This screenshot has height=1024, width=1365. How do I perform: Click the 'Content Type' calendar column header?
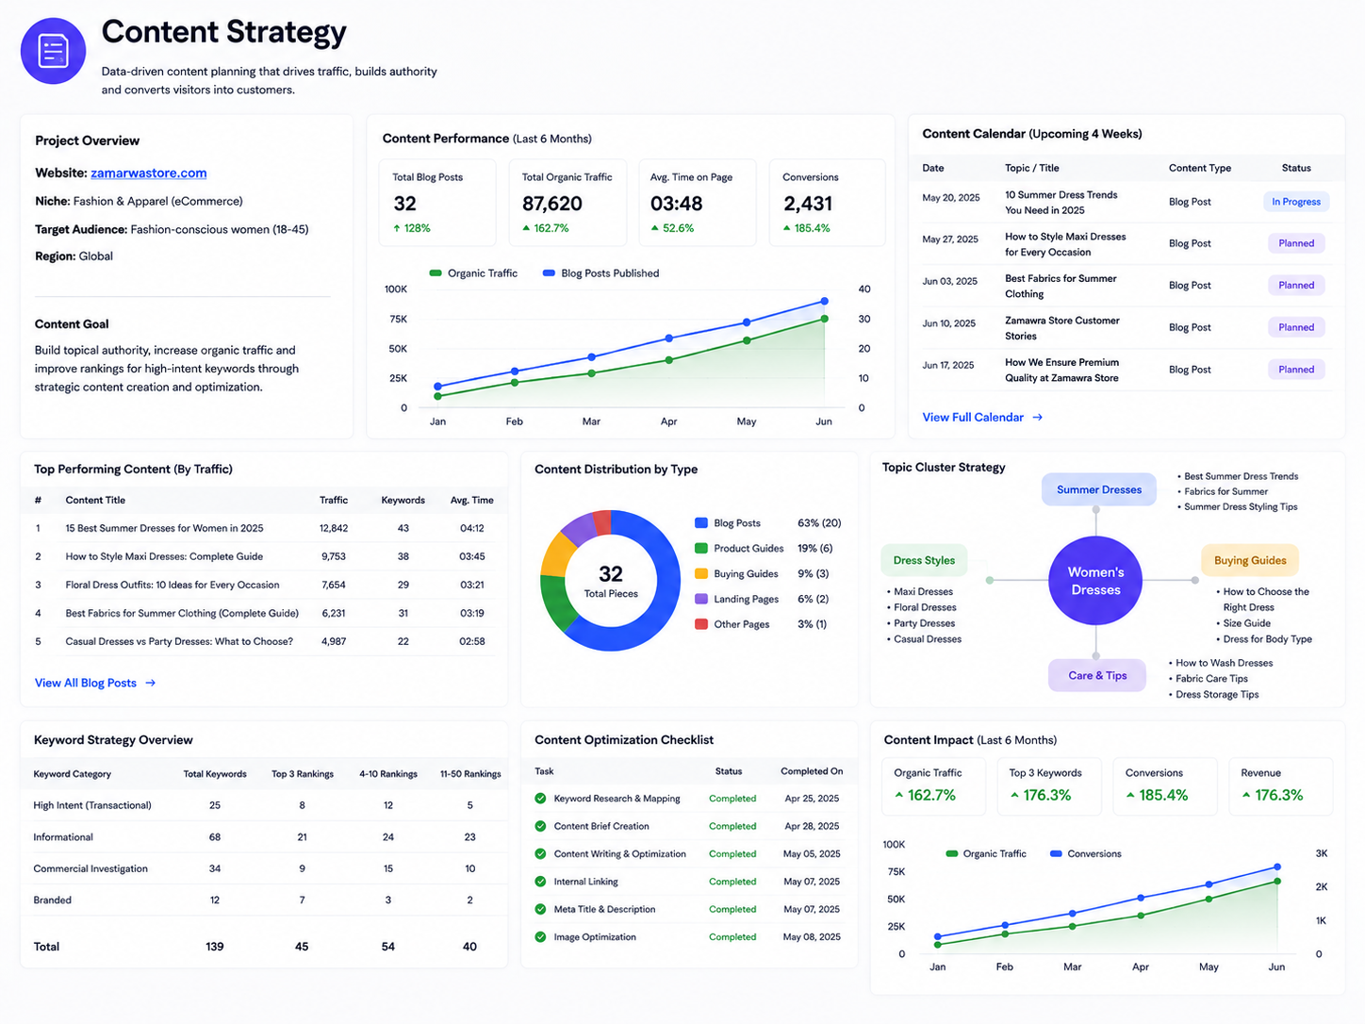pos(1200,168)
